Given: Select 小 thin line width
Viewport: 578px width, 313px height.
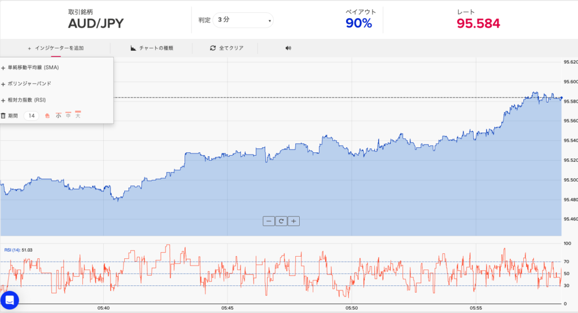Looking at the screenshot, I should pos(58,116).
